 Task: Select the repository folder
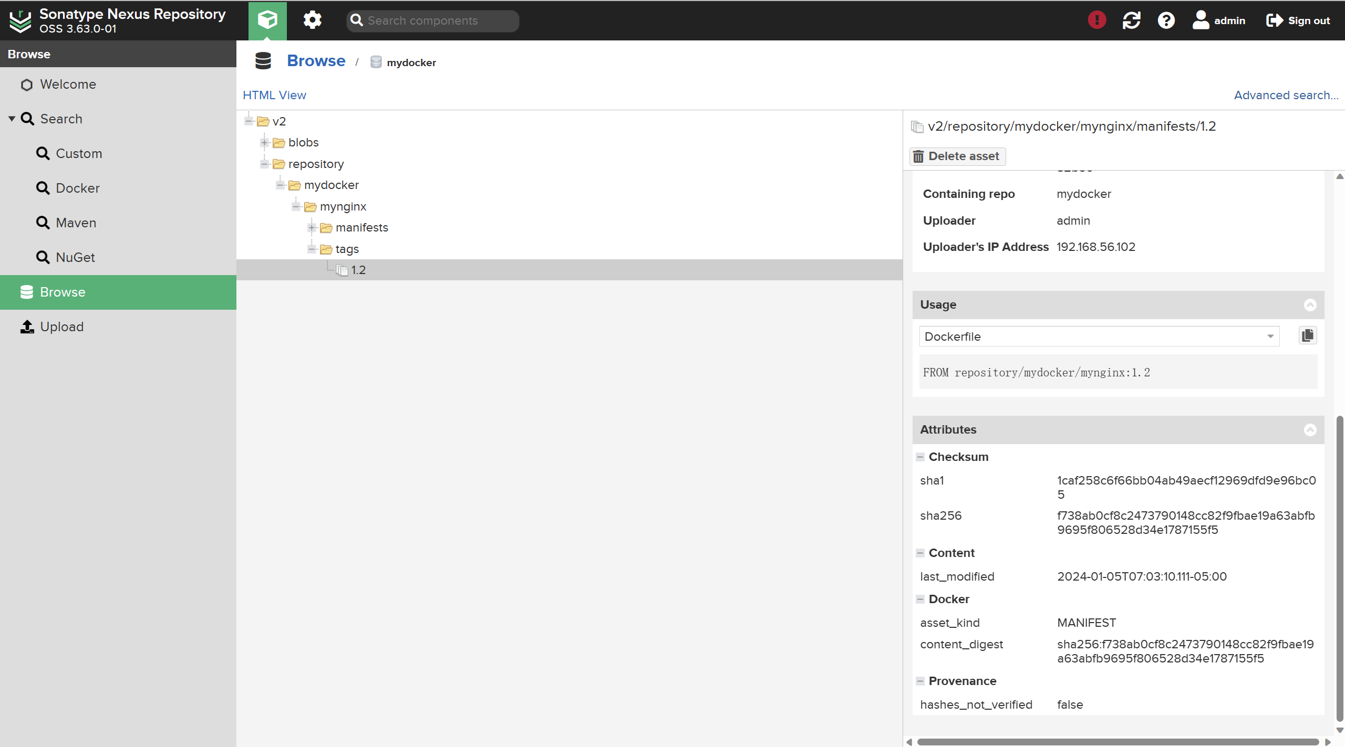pos(316,164)
